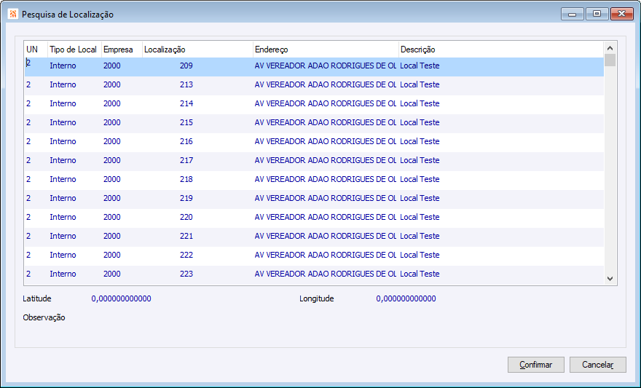The height and width of the screenshot is (388, 641).
Task: Click the application icon in title bar
Action: pos(12,15)
